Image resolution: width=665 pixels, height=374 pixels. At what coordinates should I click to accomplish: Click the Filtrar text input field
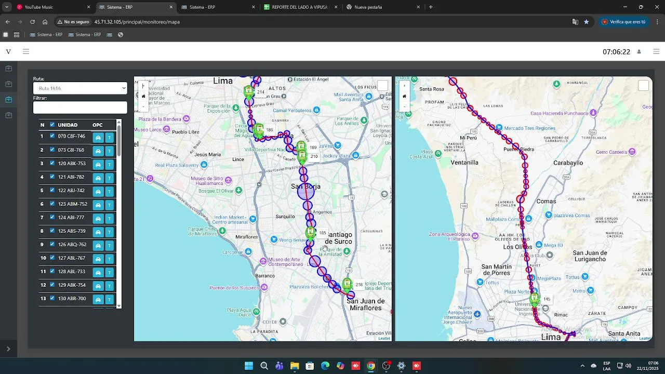(x=80, y=108)
